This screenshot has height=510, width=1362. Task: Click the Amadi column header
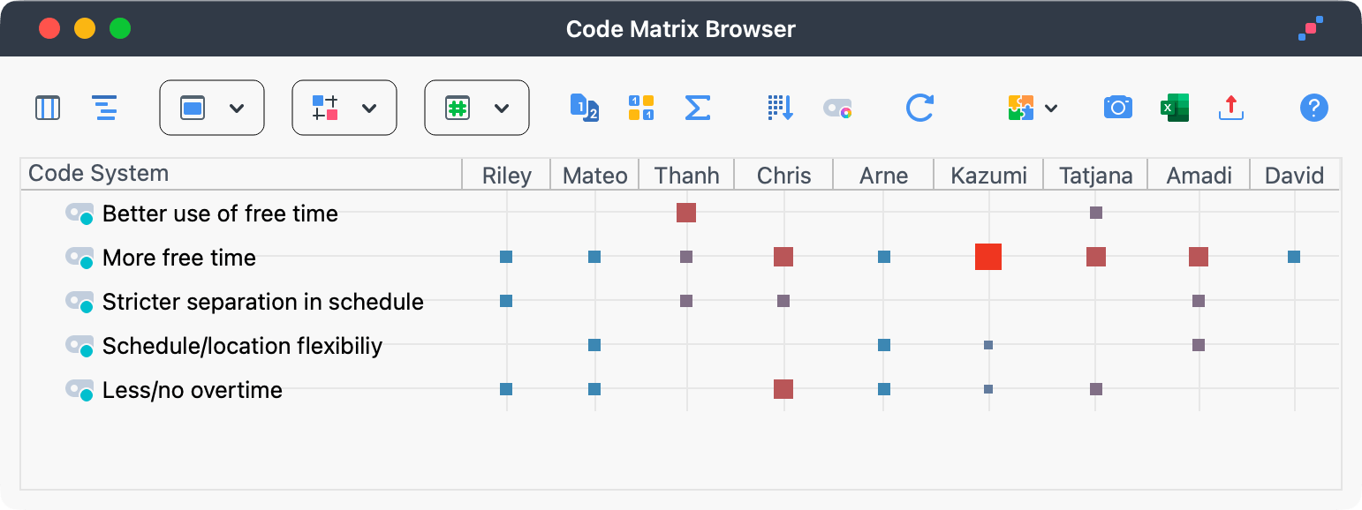pyautogui.click(x=1199, y=175)
